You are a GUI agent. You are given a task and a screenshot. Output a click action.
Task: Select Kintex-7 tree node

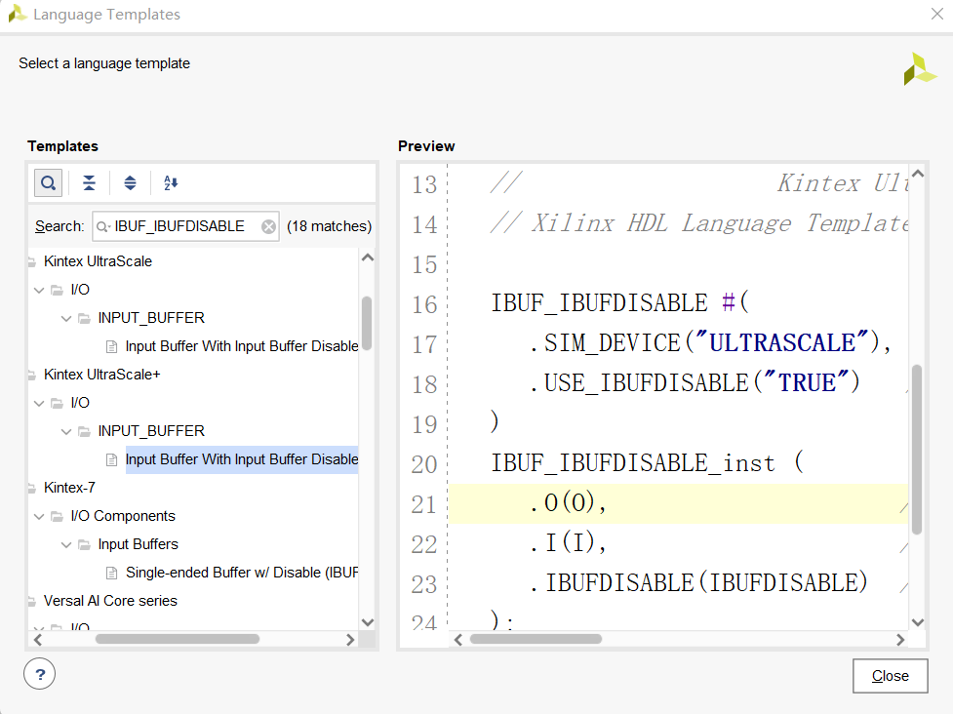coord(69,488)
